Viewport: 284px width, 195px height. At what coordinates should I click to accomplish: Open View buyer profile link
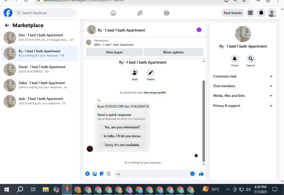[154, 93]
